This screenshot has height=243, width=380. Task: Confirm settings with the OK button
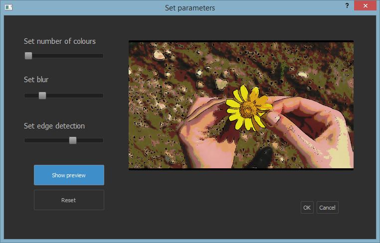point(307,208)
